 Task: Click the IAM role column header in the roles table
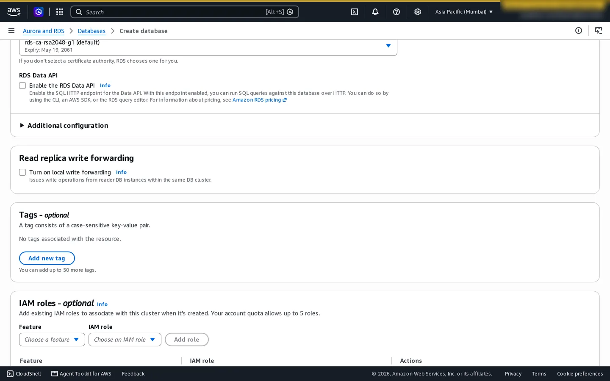pyautogui.click(x=202, y=361)
